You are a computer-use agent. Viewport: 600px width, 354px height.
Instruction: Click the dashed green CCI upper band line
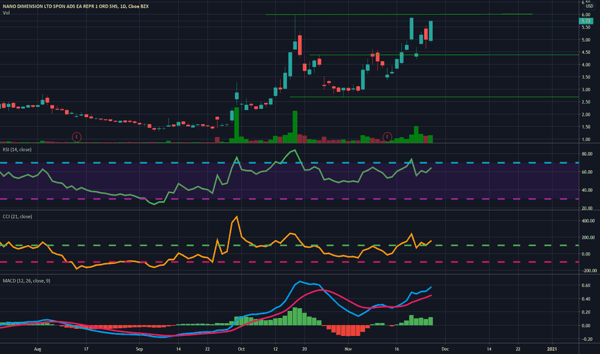tap(289, 245)
